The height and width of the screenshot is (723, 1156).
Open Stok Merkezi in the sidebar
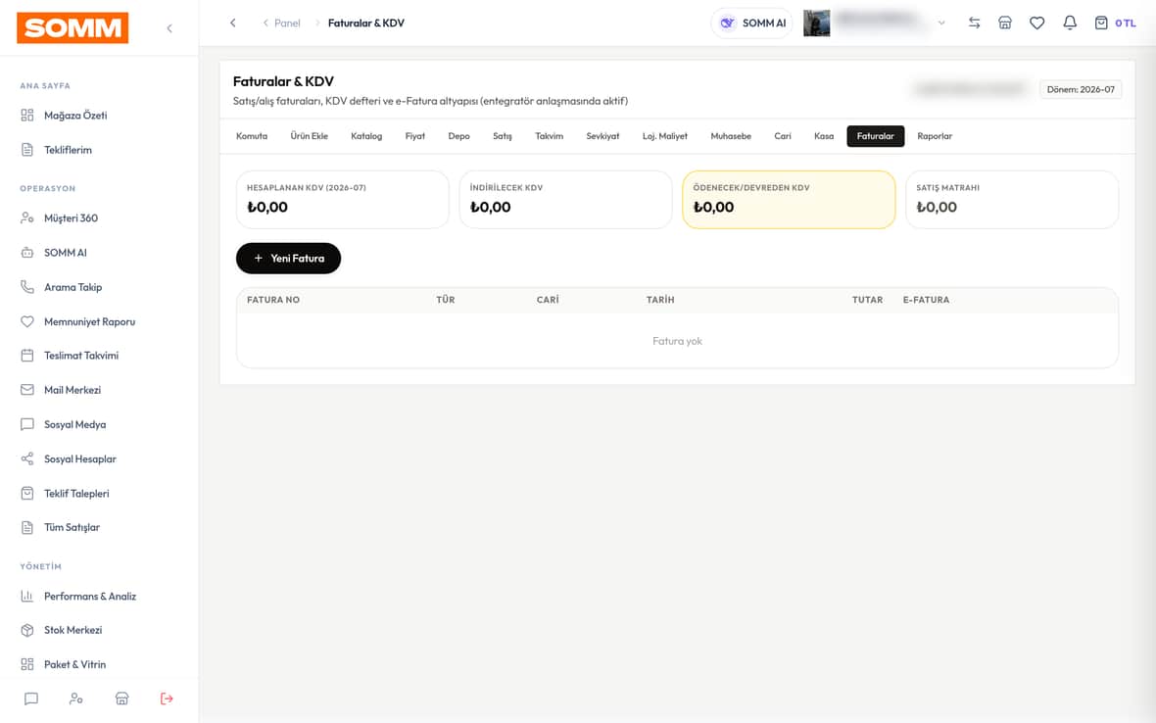click(x=73, y=630)
